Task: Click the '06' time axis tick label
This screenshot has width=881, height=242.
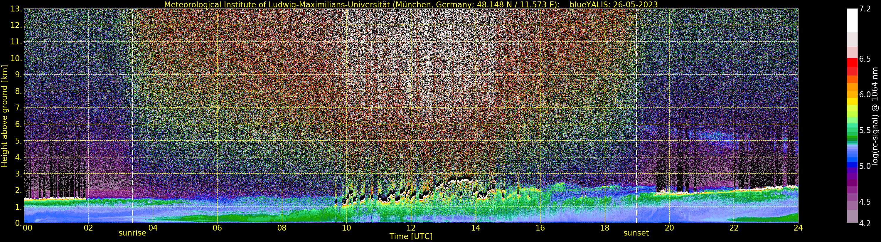Action: click(x=217, y=228)
